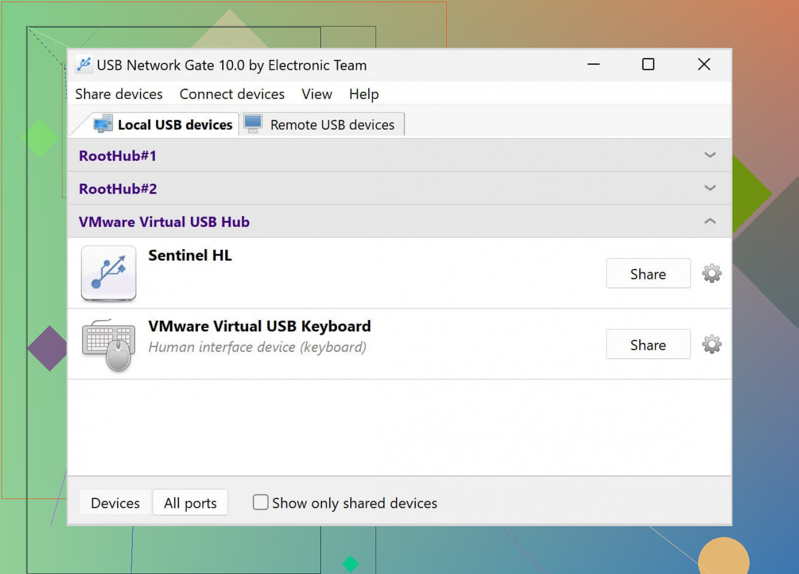Minimize the USB Network Gate window
799x574 pixels.
[x=594, y=65]
